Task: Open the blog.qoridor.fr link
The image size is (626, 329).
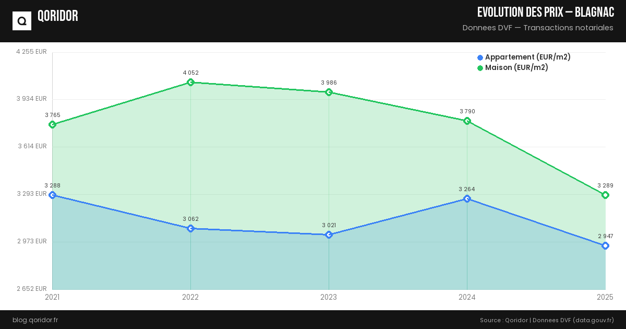Action: coord(35,320)
